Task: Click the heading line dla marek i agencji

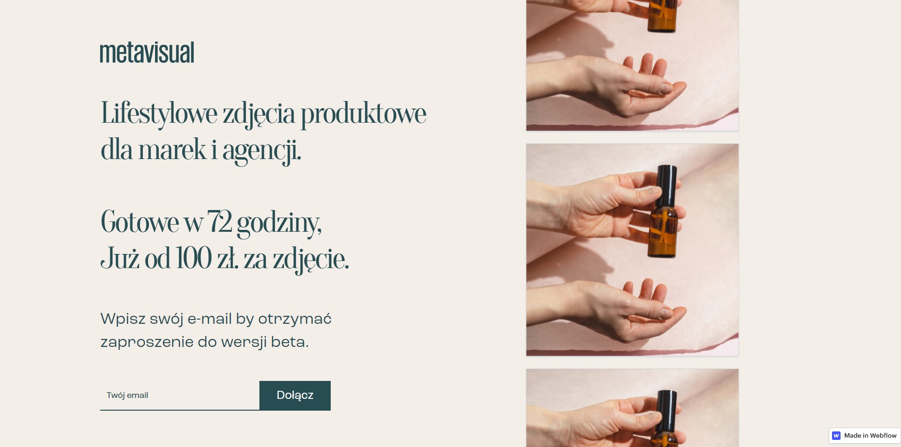Action: pyautogui.click(x=201, y=151)
